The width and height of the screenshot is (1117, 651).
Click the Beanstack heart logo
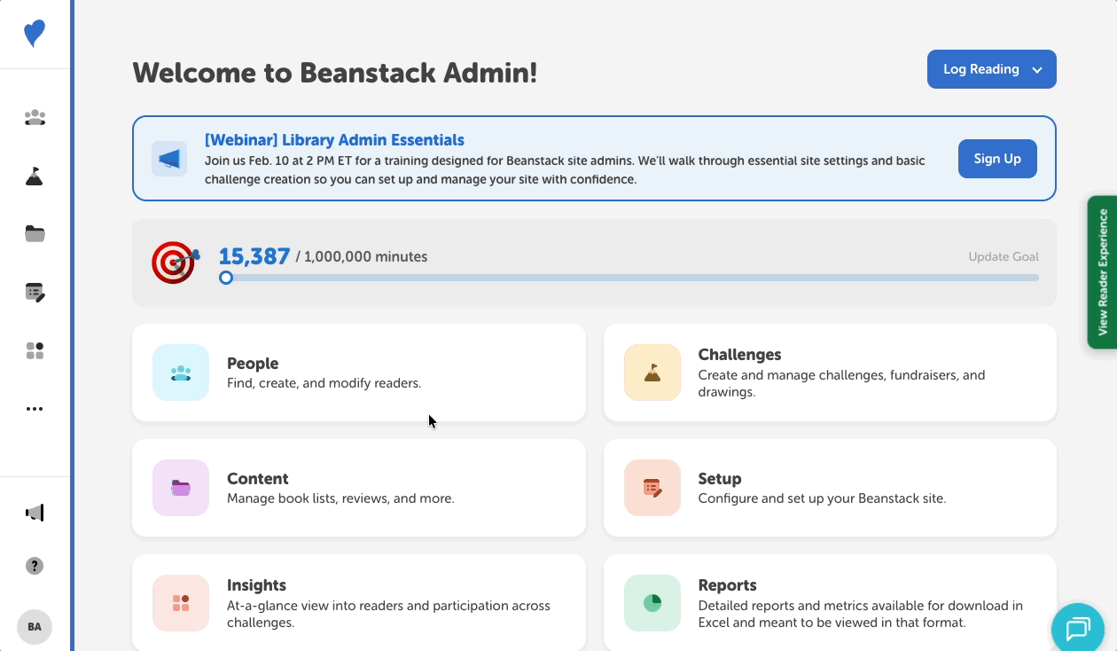point(35,34)
